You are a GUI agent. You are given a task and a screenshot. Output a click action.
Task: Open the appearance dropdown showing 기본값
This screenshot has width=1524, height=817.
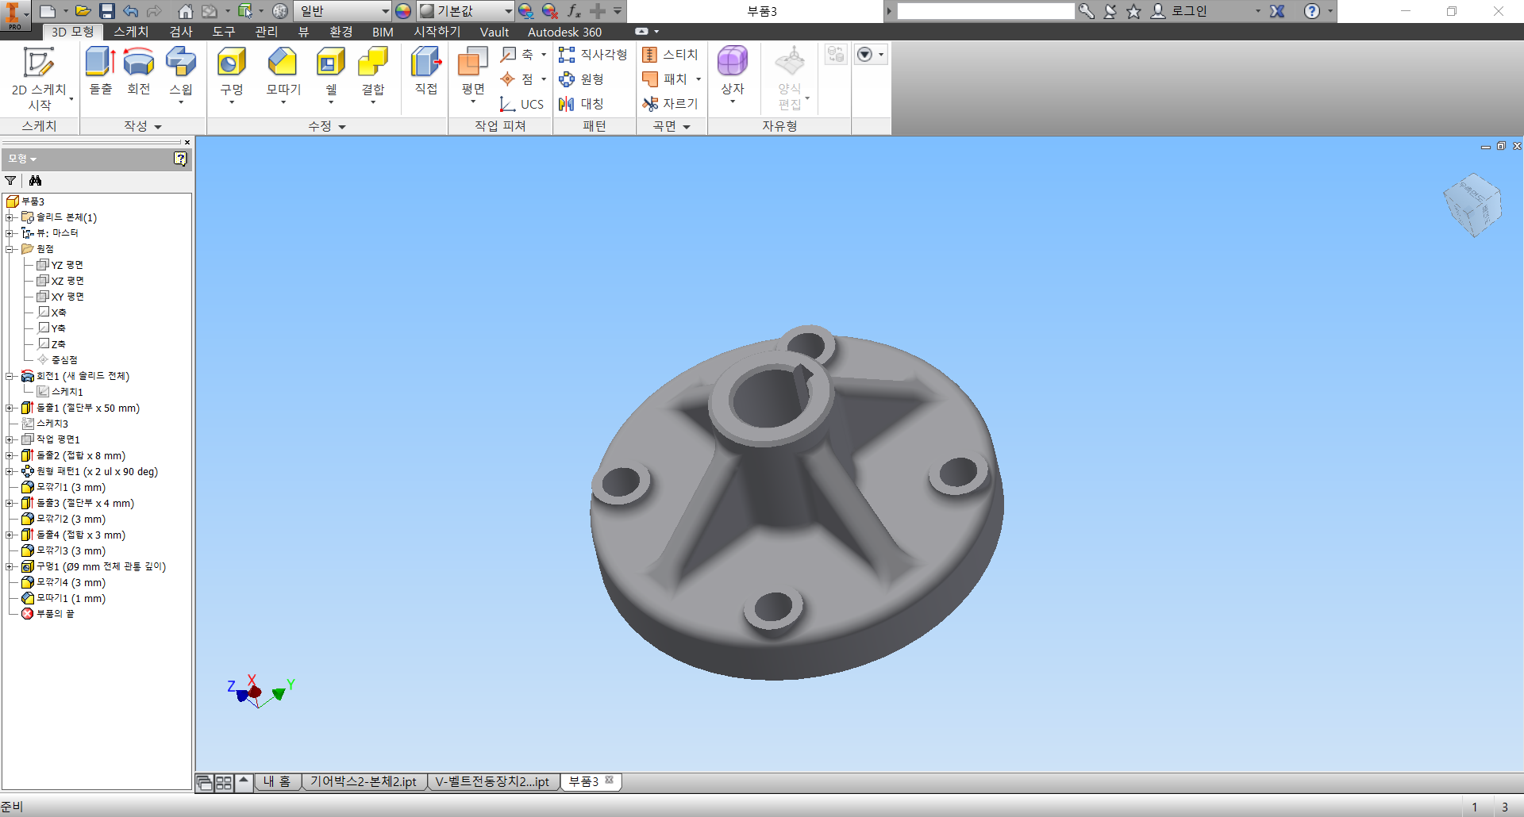466,11
